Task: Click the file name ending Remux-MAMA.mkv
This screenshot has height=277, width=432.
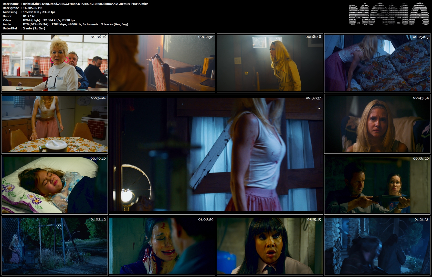Action: [85, 4]
